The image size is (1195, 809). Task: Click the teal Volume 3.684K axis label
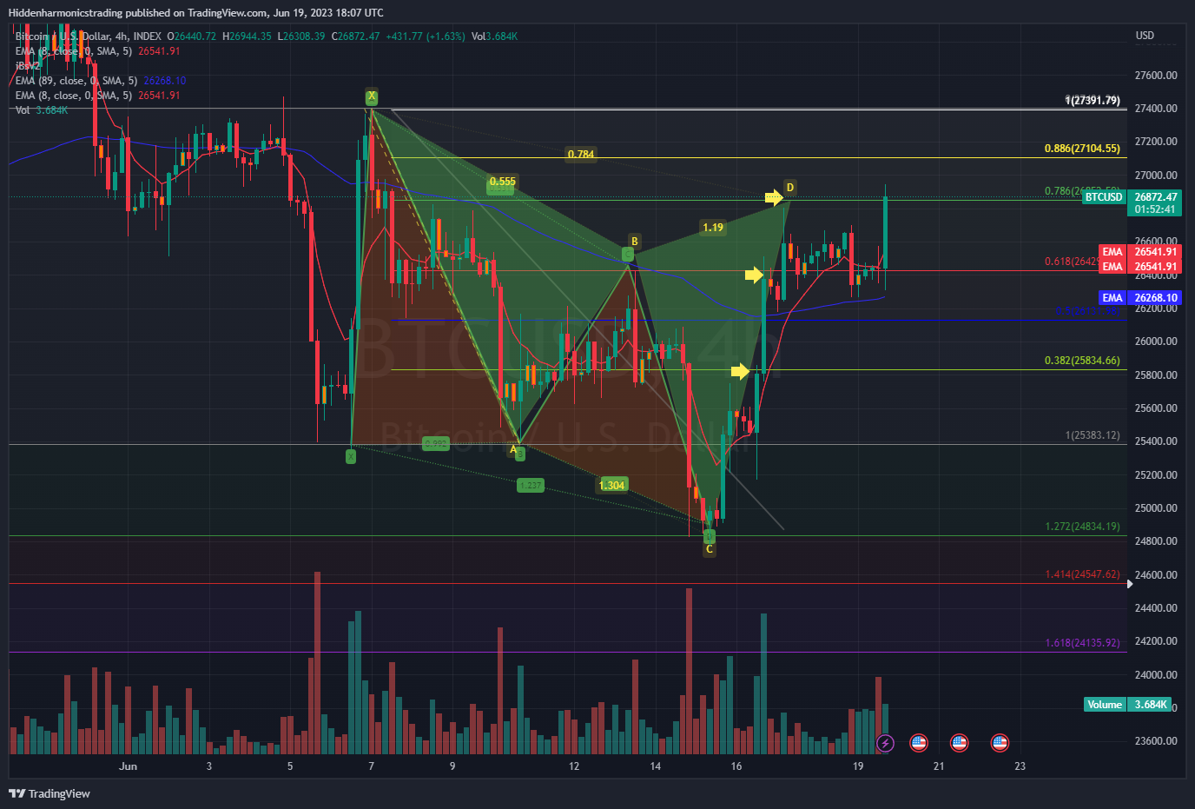[1127, 705]
